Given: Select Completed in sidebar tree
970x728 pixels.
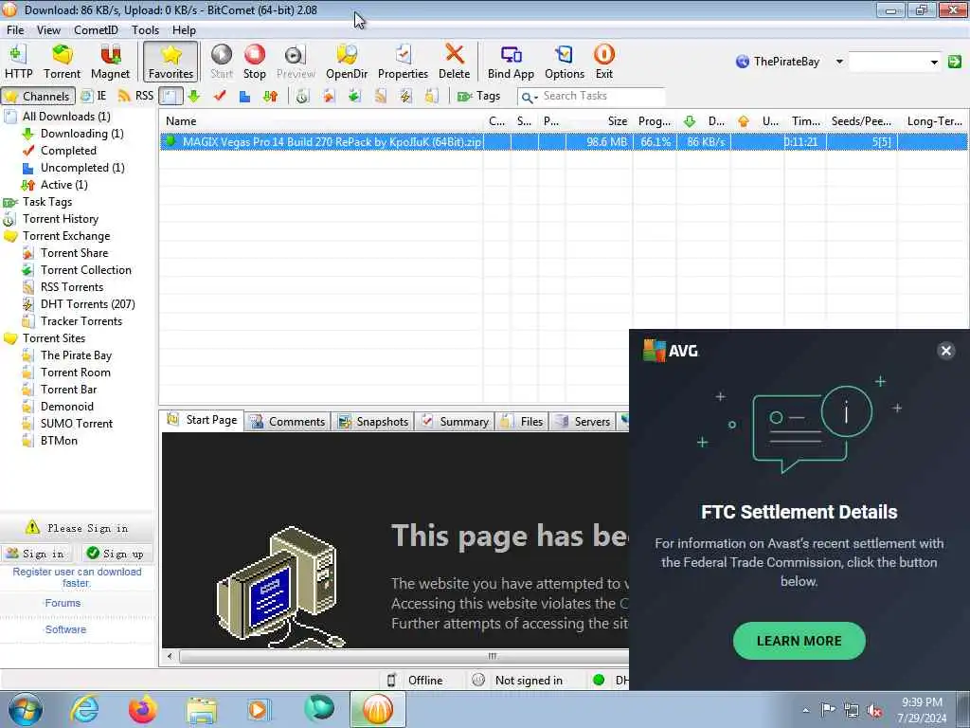Looking at the screenshot, I should click(68, 151).
